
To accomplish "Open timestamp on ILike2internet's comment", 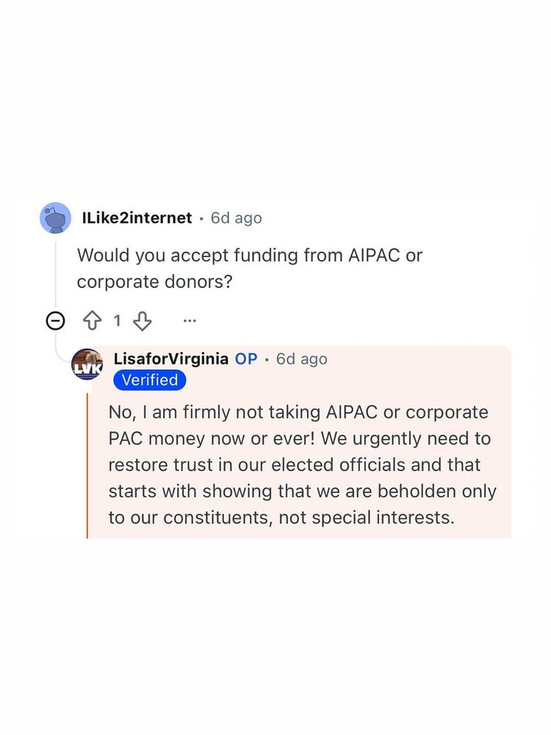I will click(x=236, y=218).
